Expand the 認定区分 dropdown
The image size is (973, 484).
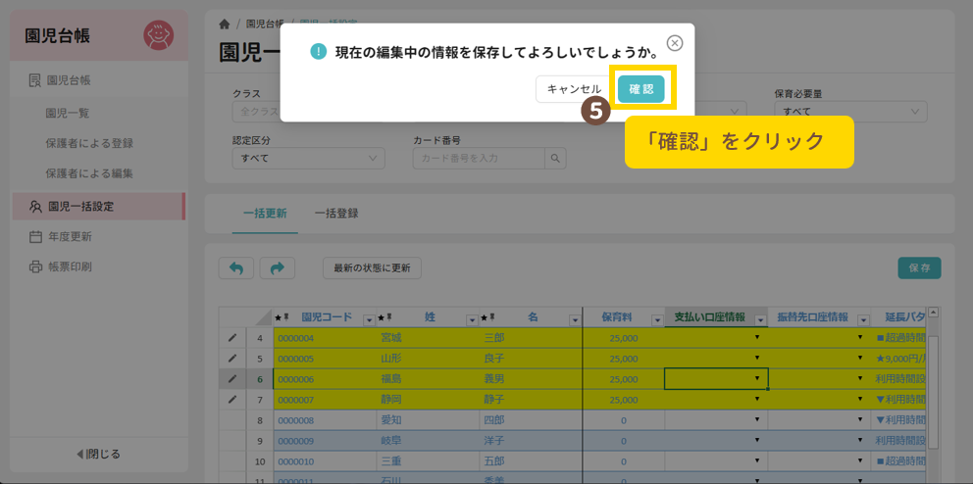(x=308, y=159)
